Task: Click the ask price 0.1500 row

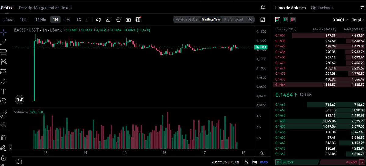Action: [319, 41]
